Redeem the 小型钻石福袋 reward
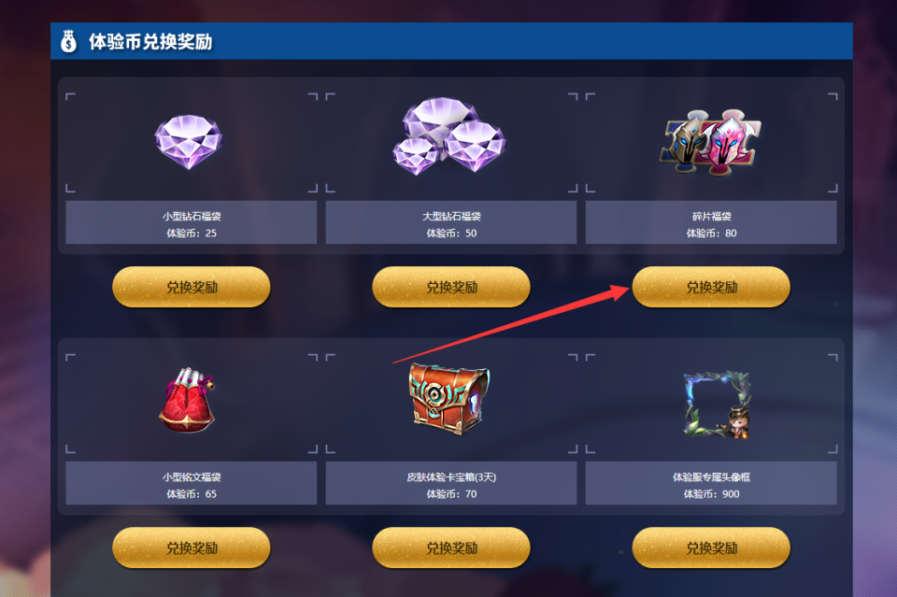This screenshot has width=897, height=597. coord(191,287)
